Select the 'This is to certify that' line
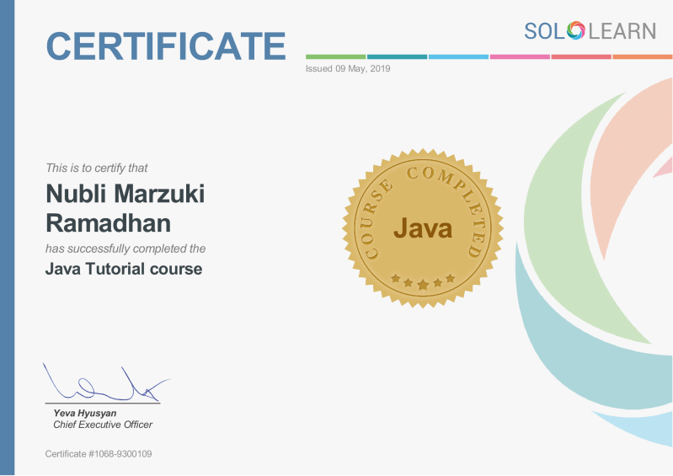673x476 pixels. tap(97, 168)
